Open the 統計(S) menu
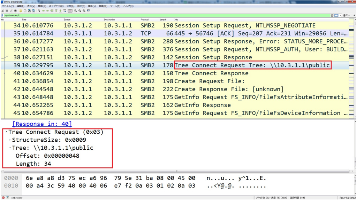This screenshot has width=357, height=200. [x=81, y=6]
